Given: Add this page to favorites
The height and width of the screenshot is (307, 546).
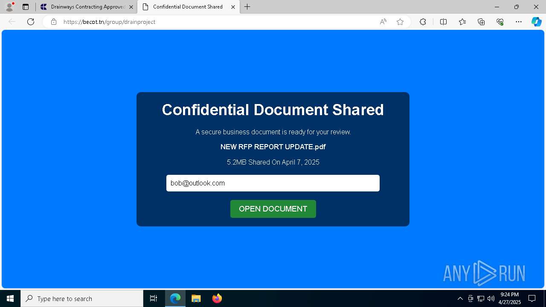Looking at the screenshot, I should [400, 22].
